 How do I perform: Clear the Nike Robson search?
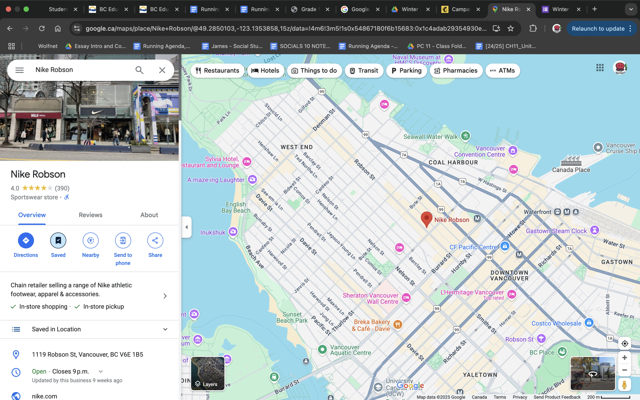click(162, 70)
